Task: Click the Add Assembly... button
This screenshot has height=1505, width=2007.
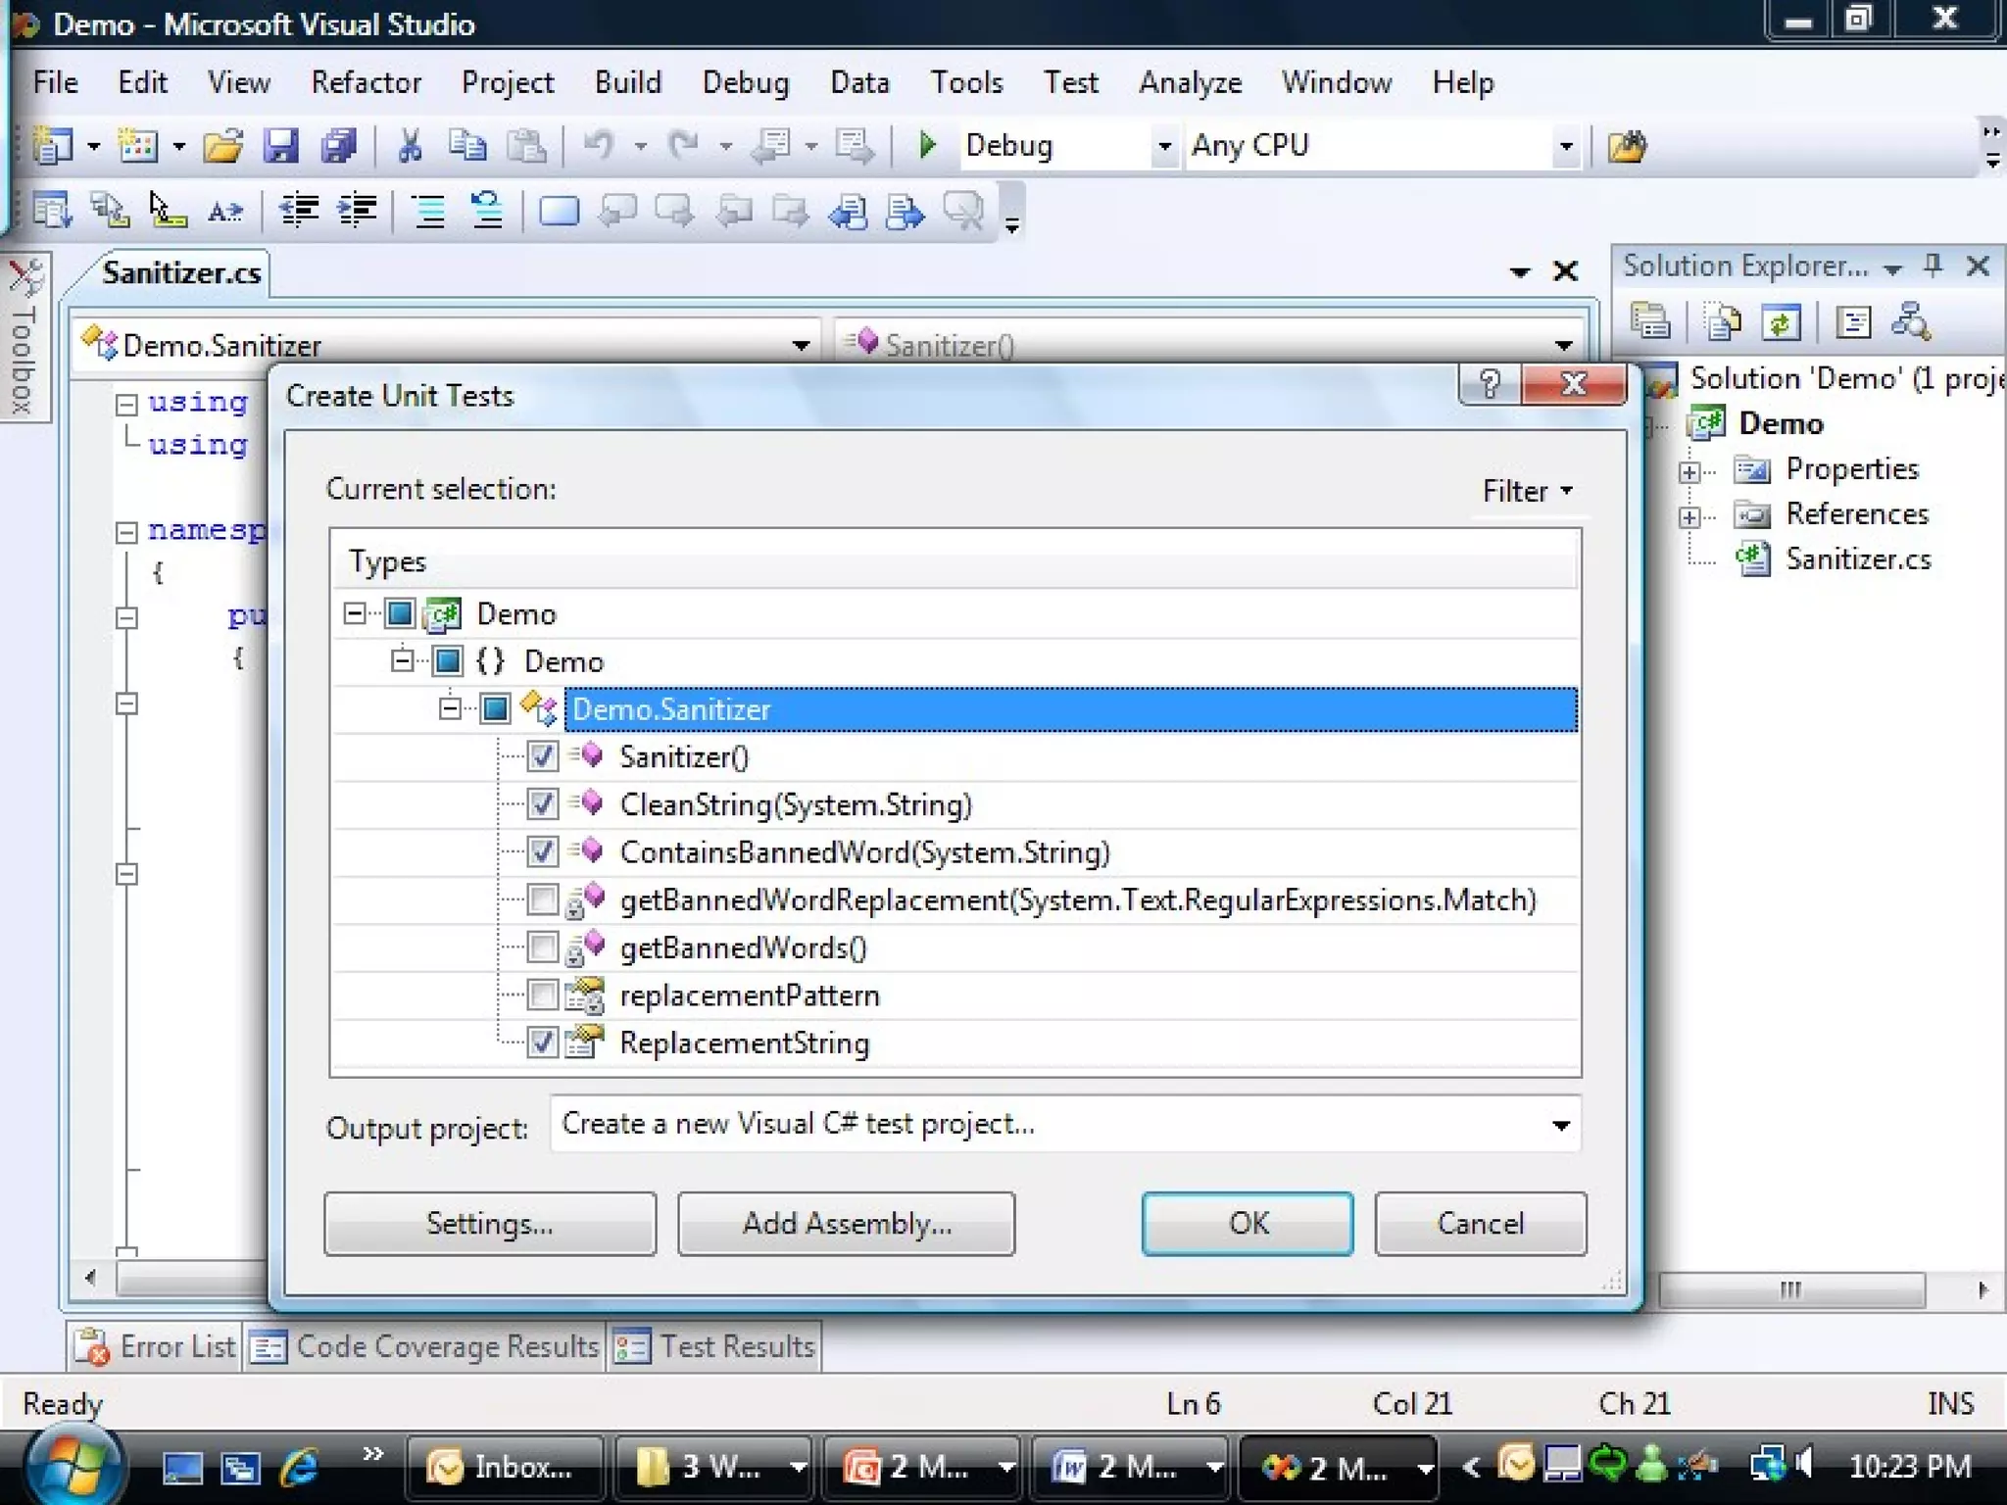Action: 847,1223
